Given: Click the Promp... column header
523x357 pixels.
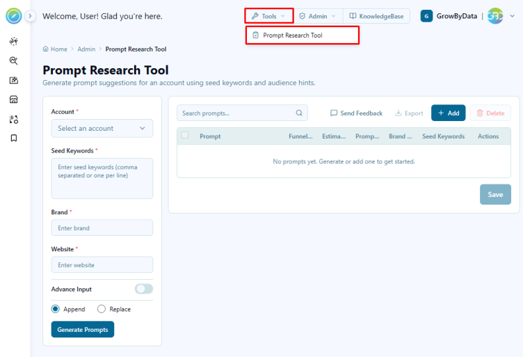Looking at the screenshot, I should click(367, 136).
